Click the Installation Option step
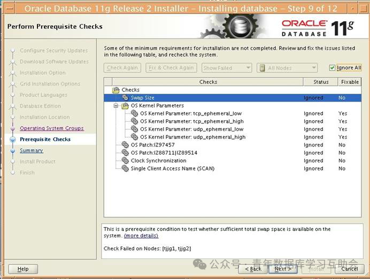The height and width of the screenshot is (279, 370). [43, 73]
